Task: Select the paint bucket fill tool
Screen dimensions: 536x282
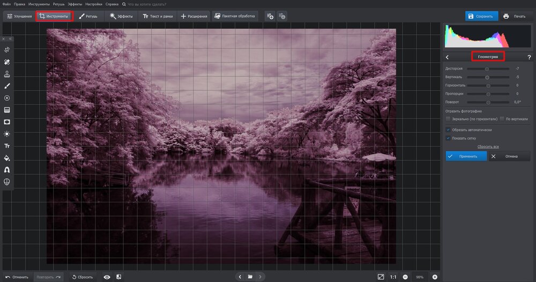Action: [7, 158]
